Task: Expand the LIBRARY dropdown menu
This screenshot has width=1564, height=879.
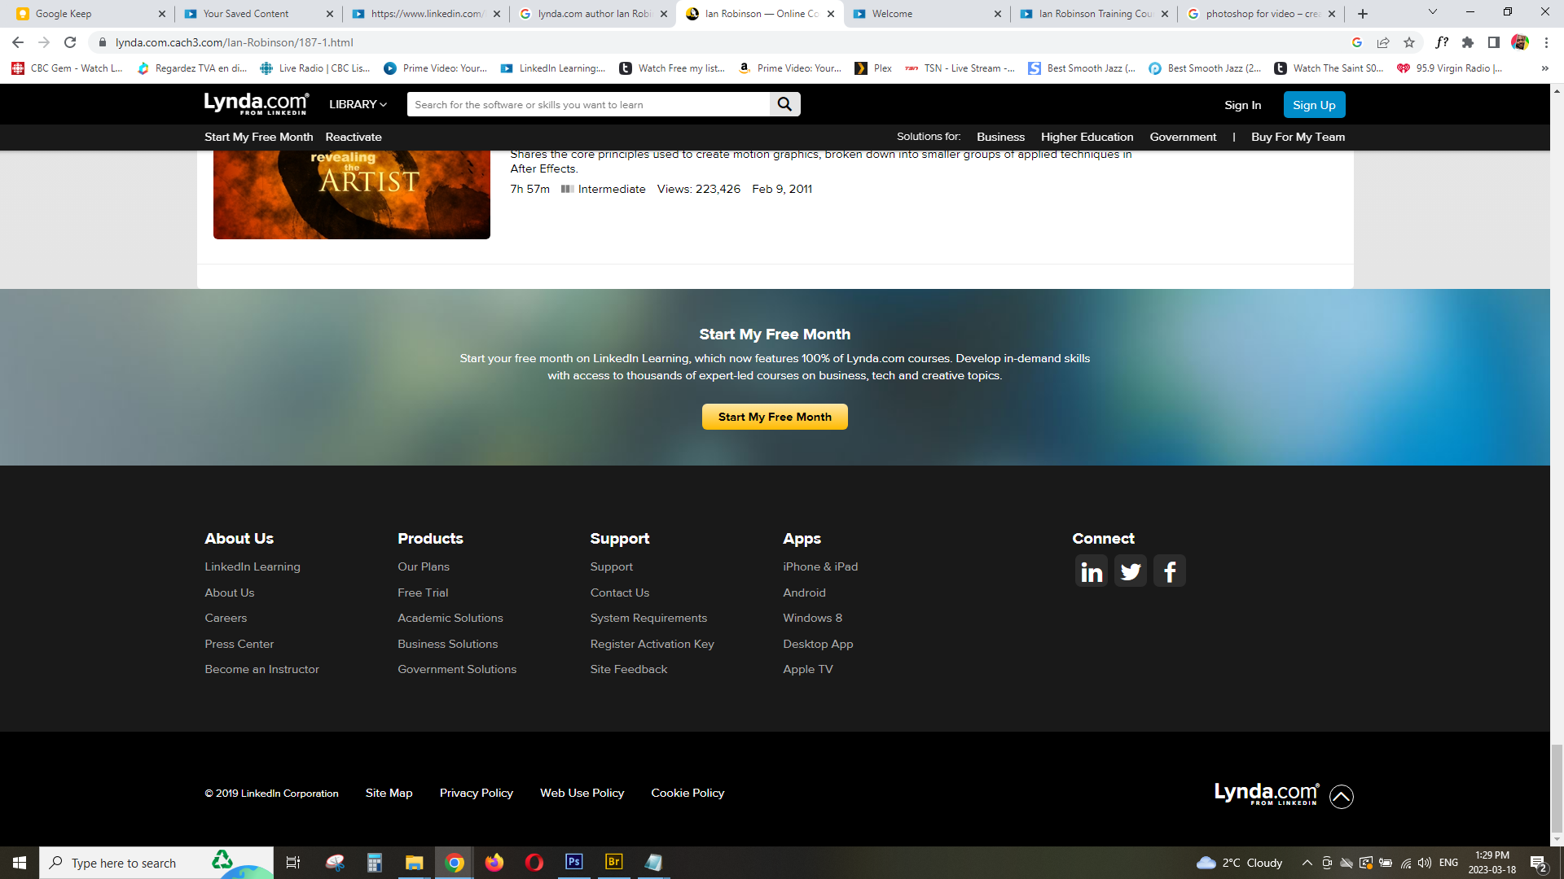Action: pos(358,104)
